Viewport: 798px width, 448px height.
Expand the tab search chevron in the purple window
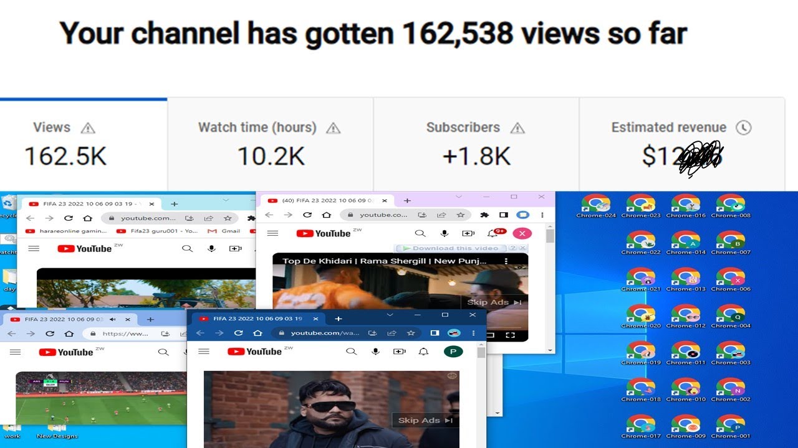tap(459, 197)
